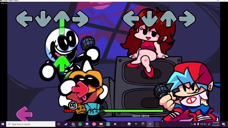
Task: Click the FPS: 64 counter
Action: click(4, 3)
